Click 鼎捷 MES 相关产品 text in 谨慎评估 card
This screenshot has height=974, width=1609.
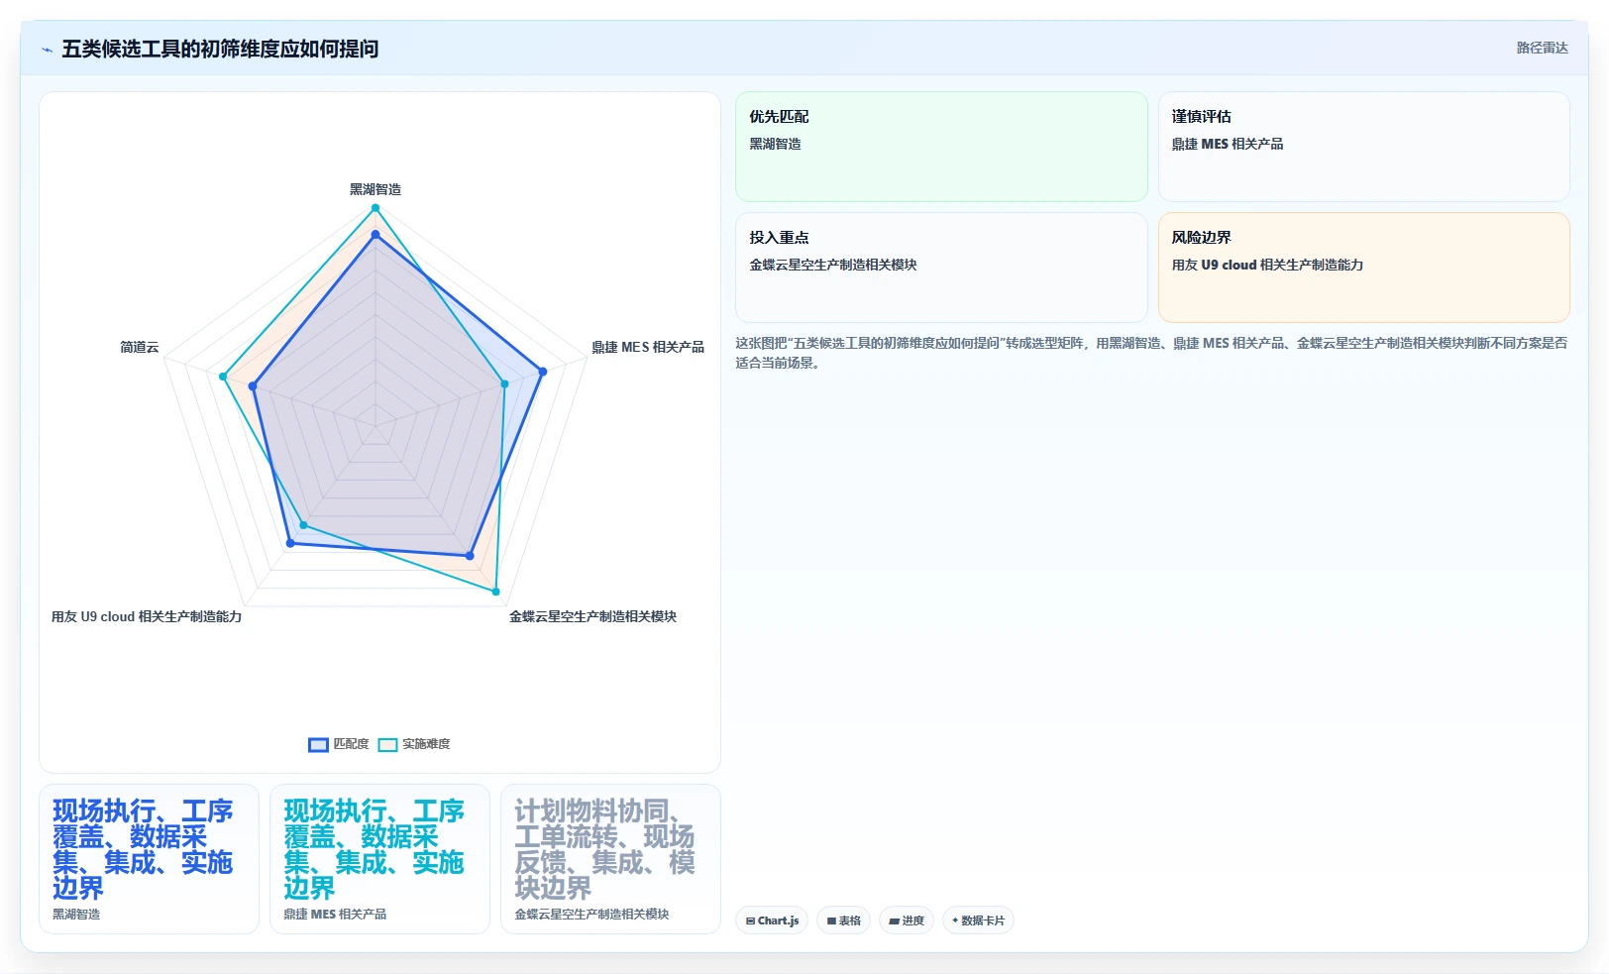click(1228, 144)
